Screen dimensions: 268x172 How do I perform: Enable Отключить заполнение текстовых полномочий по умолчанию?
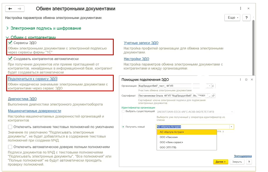[x=10, y=127]
